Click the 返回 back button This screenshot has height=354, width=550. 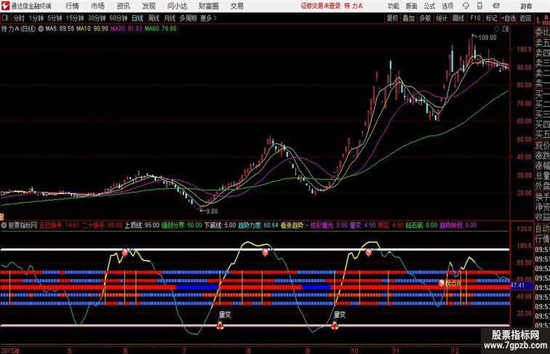point(525,18)
